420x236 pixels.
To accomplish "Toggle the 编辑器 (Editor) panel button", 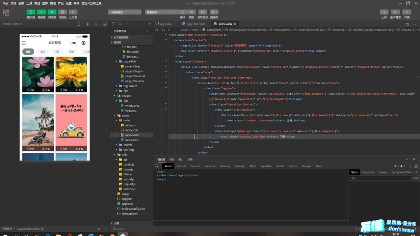I will click(x=42, y=12).
